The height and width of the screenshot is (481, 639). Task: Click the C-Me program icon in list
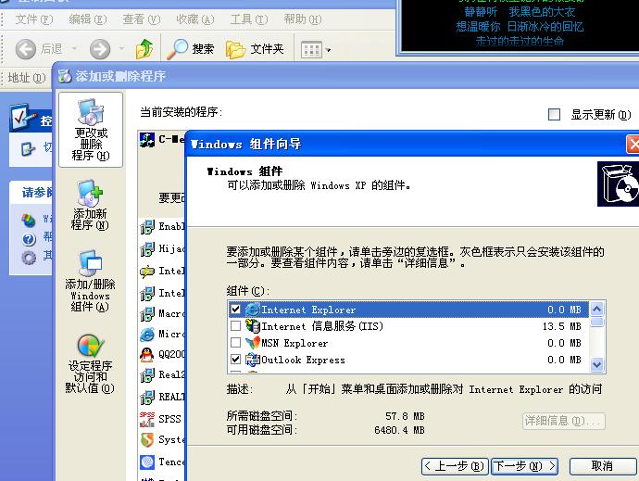pos(146,140)
